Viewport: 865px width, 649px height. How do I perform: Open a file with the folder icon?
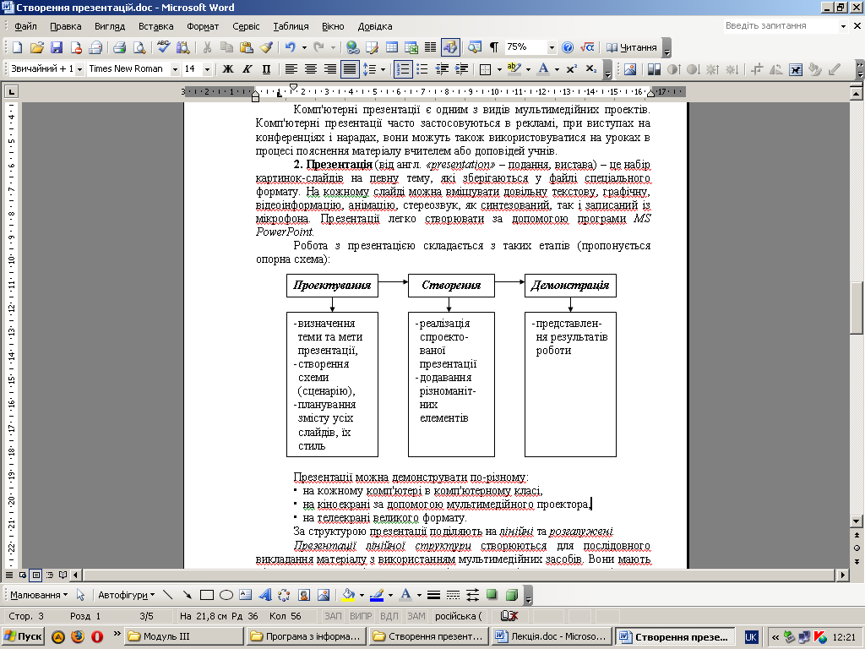point(37,47)
